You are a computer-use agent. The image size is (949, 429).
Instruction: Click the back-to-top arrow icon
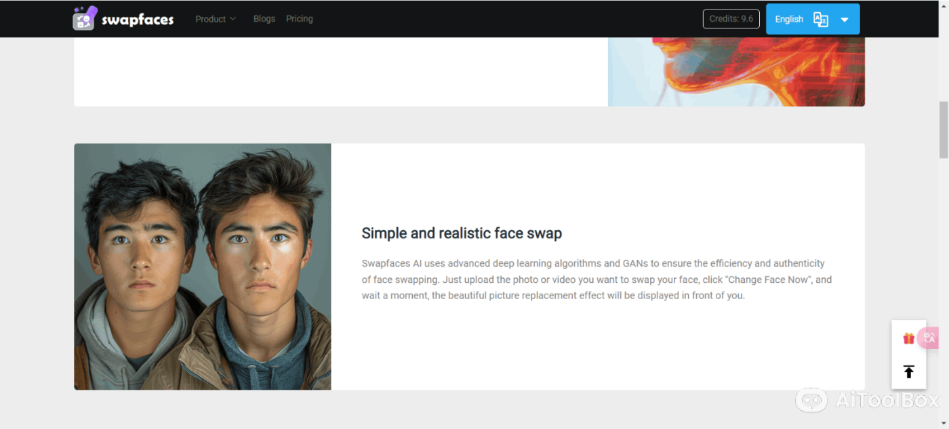point(908,371)
